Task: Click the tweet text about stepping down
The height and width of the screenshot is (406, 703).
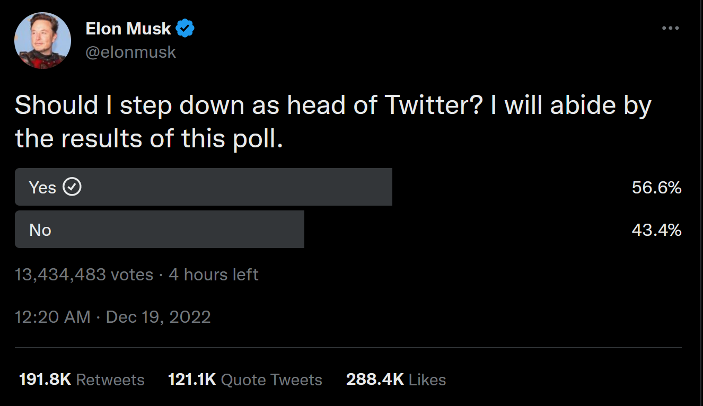Action: (332, 122)
